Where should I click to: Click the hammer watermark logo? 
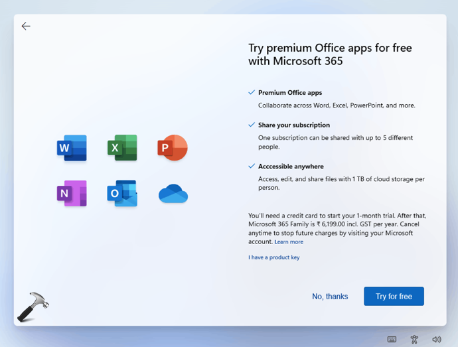coord(33,307)
